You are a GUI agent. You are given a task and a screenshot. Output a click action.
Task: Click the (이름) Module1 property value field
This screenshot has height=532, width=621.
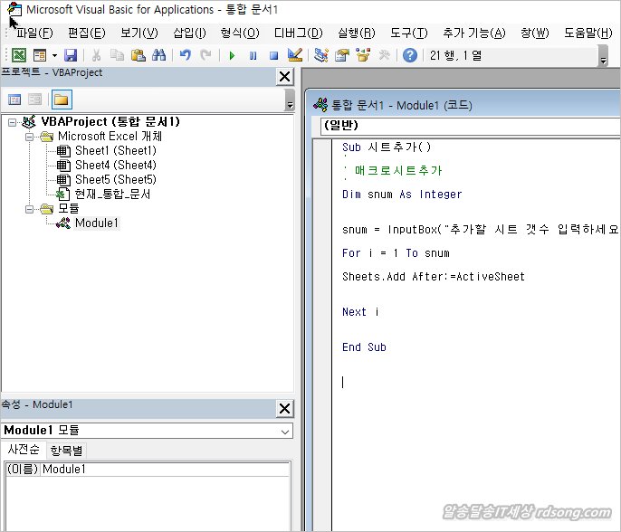click(163, 470)
